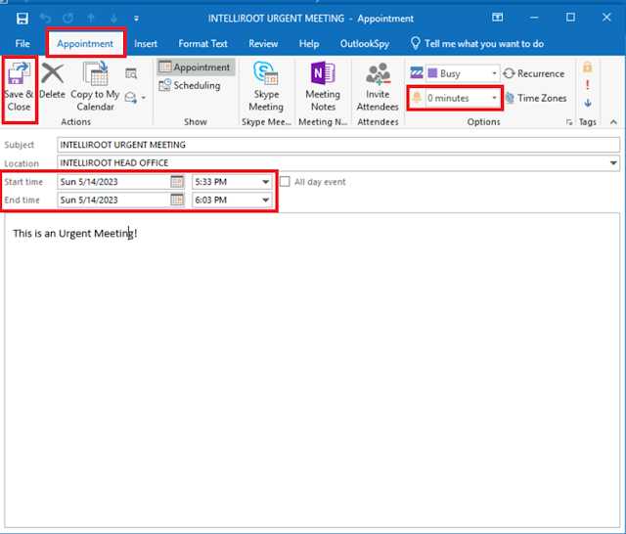Image resolution: width=626 pixels, height=534 pixels.
Task: Set Low Importance blue down arrow
Action: click(x=588, y=104)
